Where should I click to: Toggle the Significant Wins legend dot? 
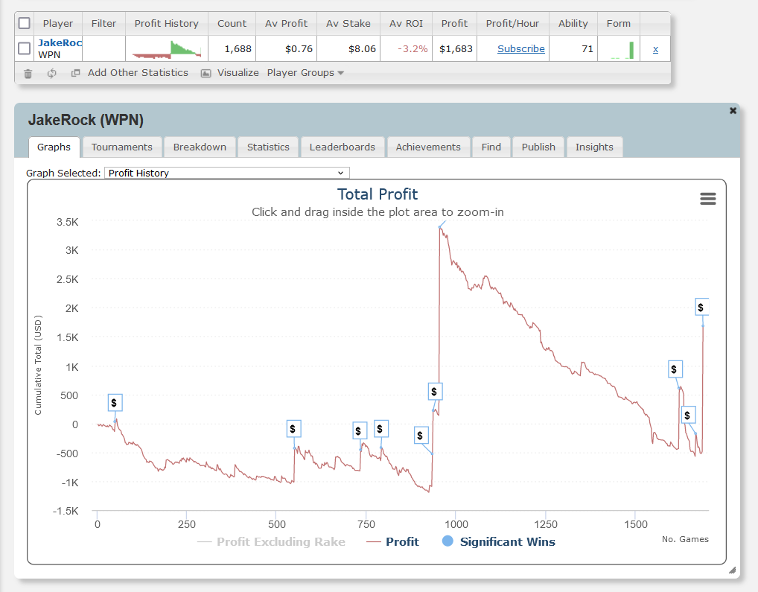448,541
